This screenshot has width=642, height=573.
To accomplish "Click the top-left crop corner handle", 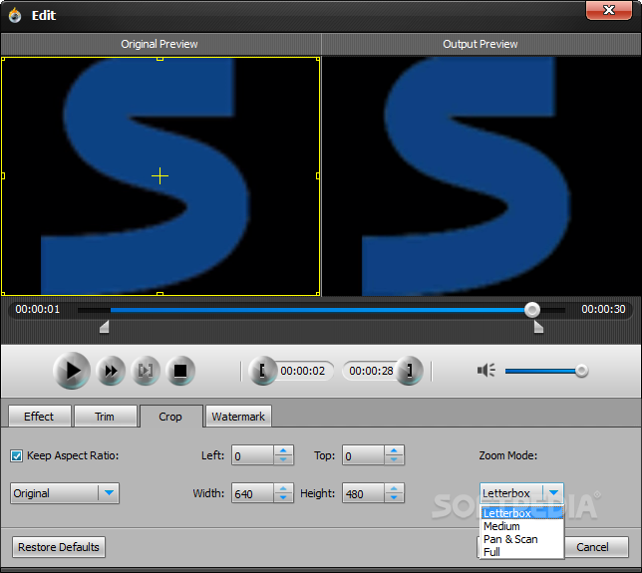I will [3, 60].
